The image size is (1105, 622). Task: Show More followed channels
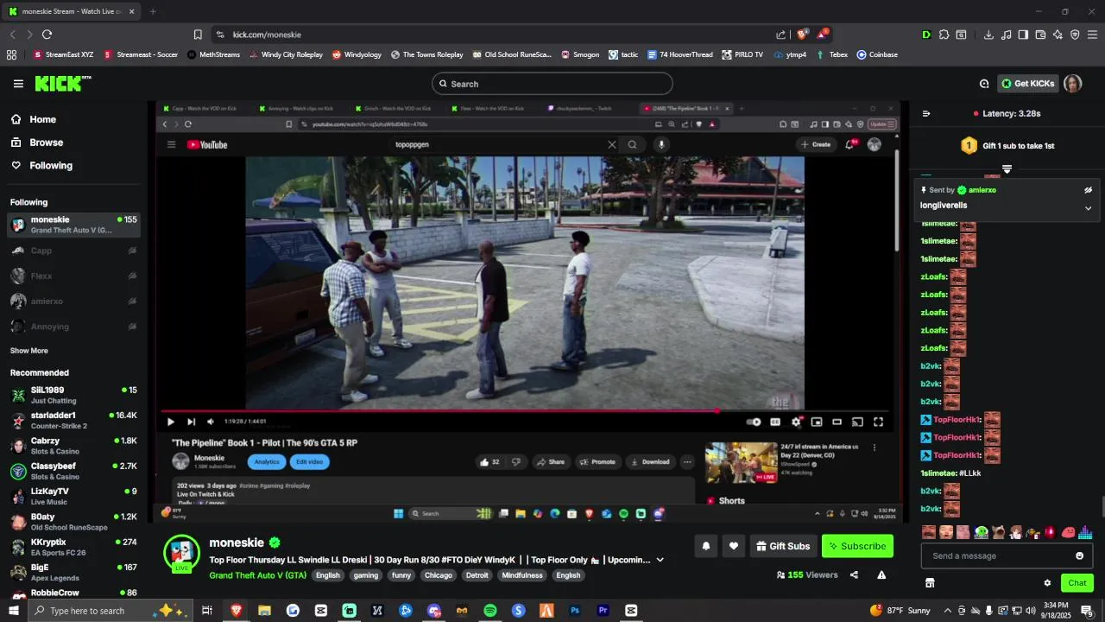point(29,351)
